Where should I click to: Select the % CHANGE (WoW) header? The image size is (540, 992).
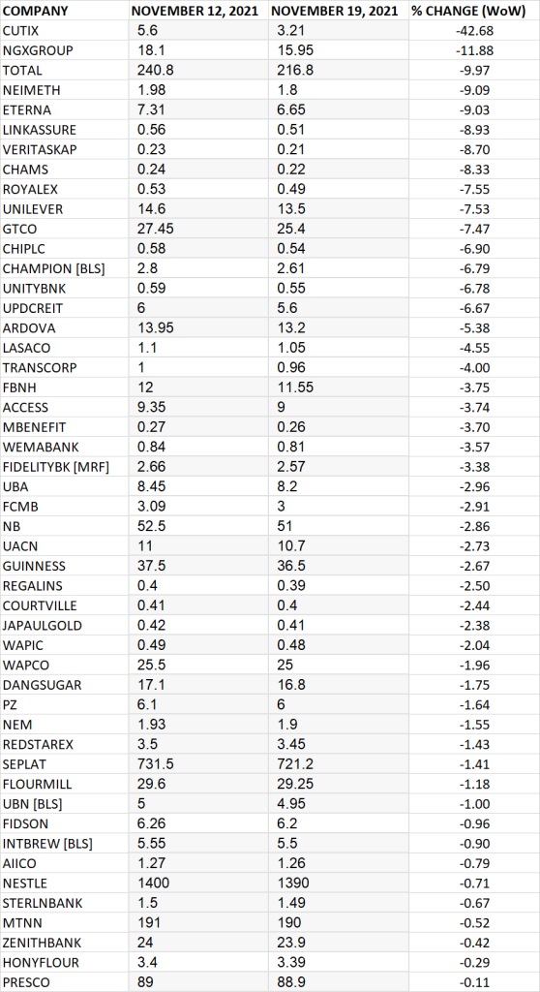tap(468, 11)
